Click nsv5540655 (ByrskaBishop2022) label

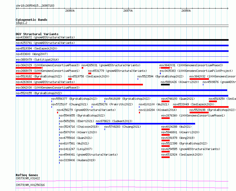(82, 115)
